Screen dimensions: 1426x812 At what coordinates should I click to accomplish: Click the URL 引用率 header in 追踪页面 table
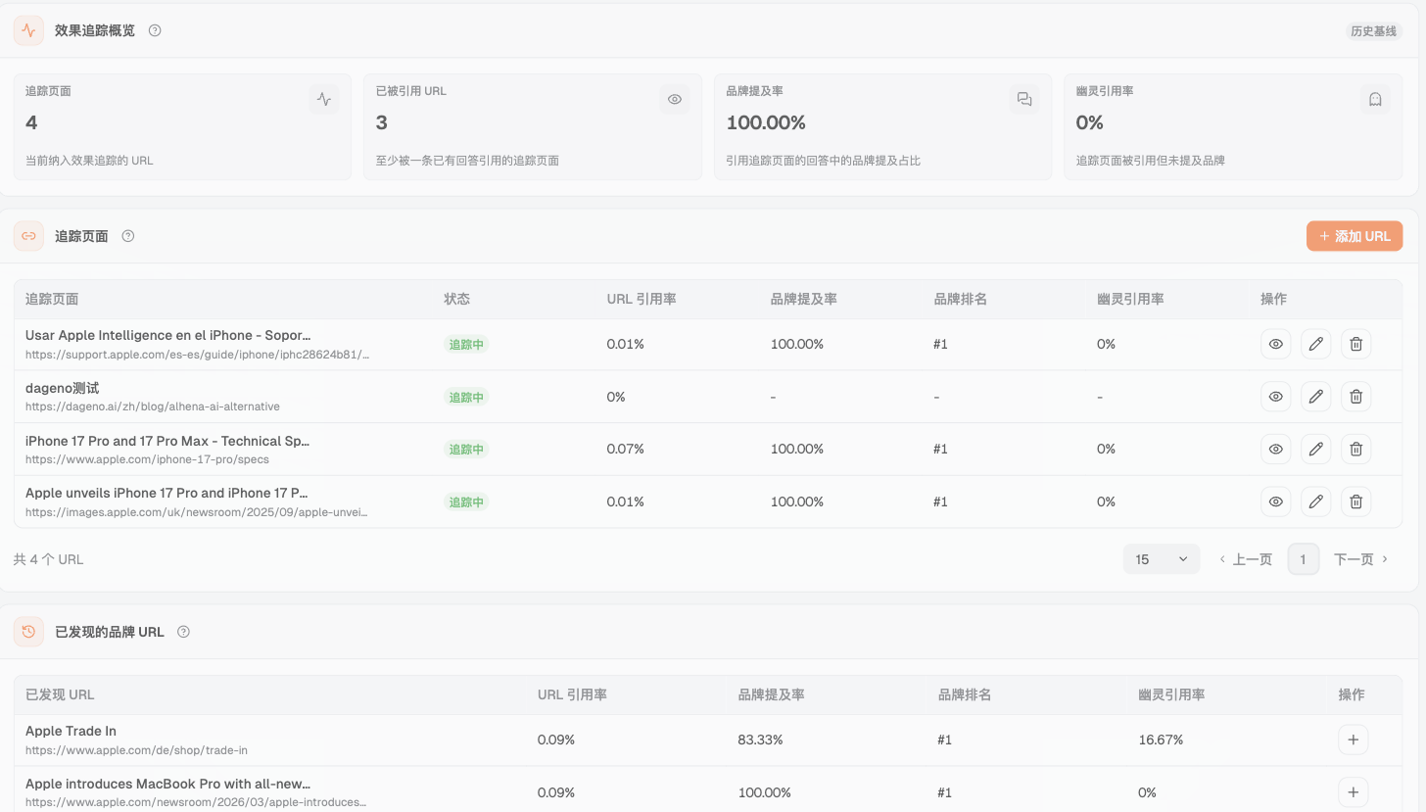pos(642,299)
